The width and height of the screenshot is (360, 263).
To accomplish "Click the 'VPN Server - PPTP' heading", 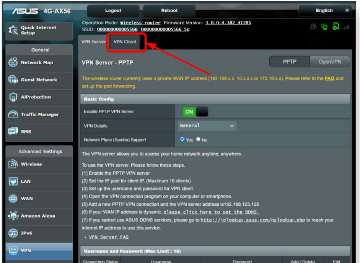I will (108, 63).
